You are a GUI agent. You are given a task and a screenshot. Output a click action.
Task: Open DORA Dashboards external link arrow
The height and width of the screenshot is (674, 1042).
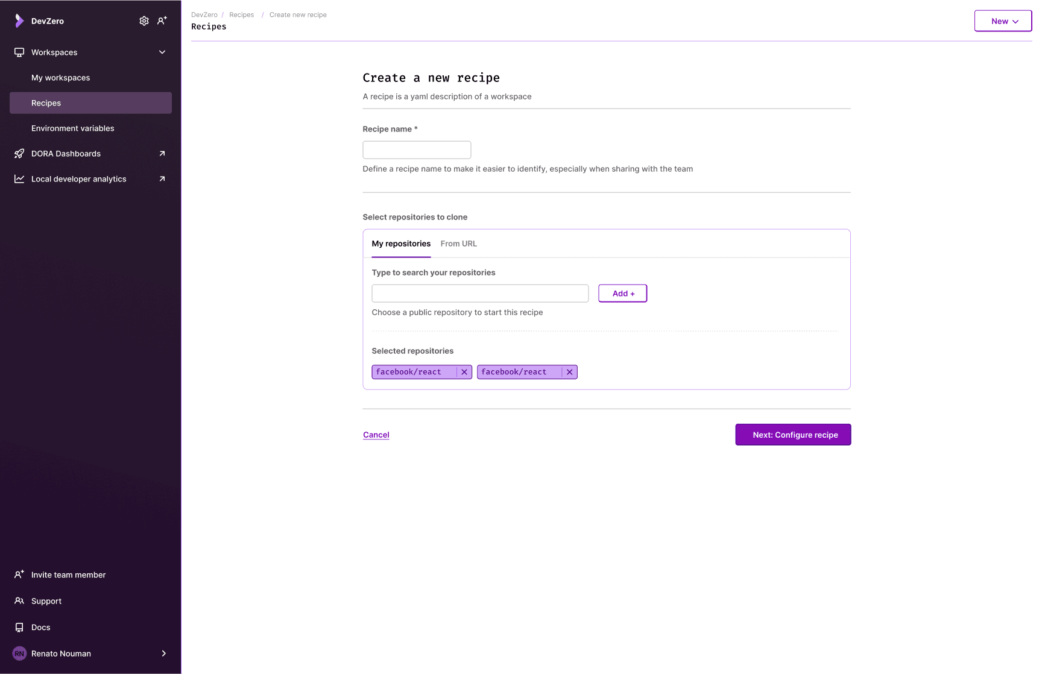click(x=162, y=154)
